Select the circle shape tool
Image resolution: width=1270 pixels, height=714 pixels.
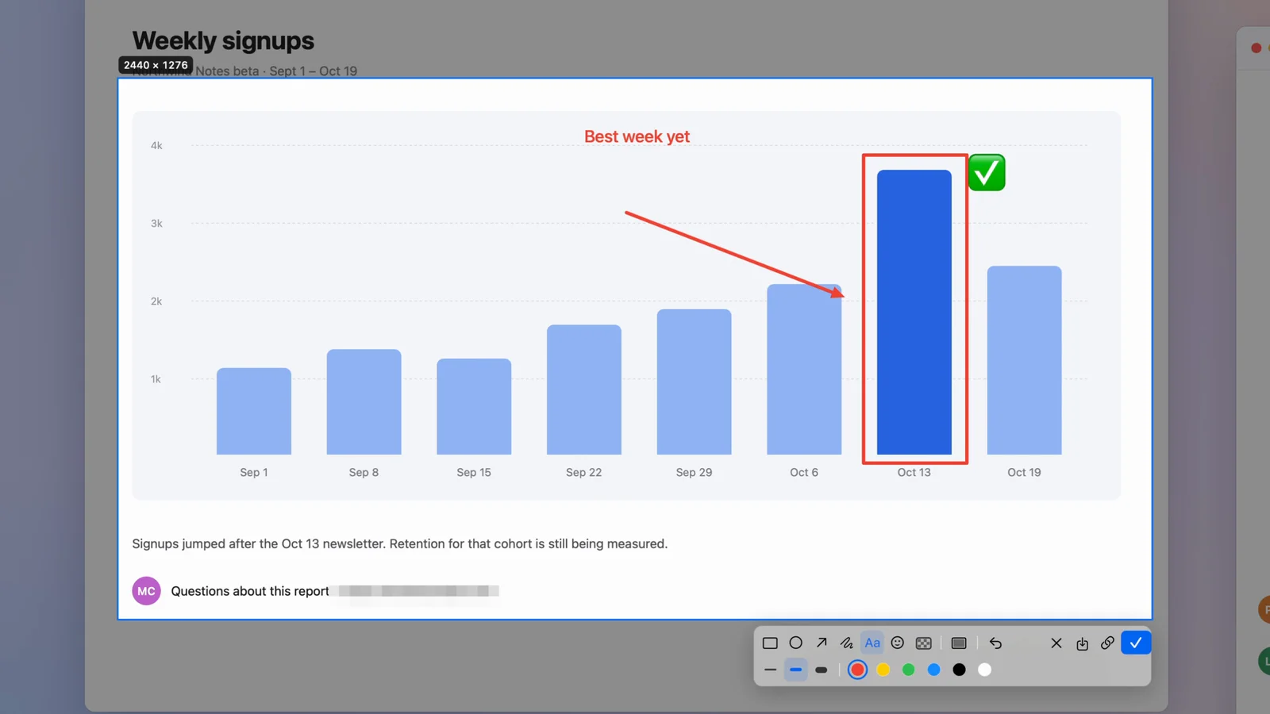(796, 643)
